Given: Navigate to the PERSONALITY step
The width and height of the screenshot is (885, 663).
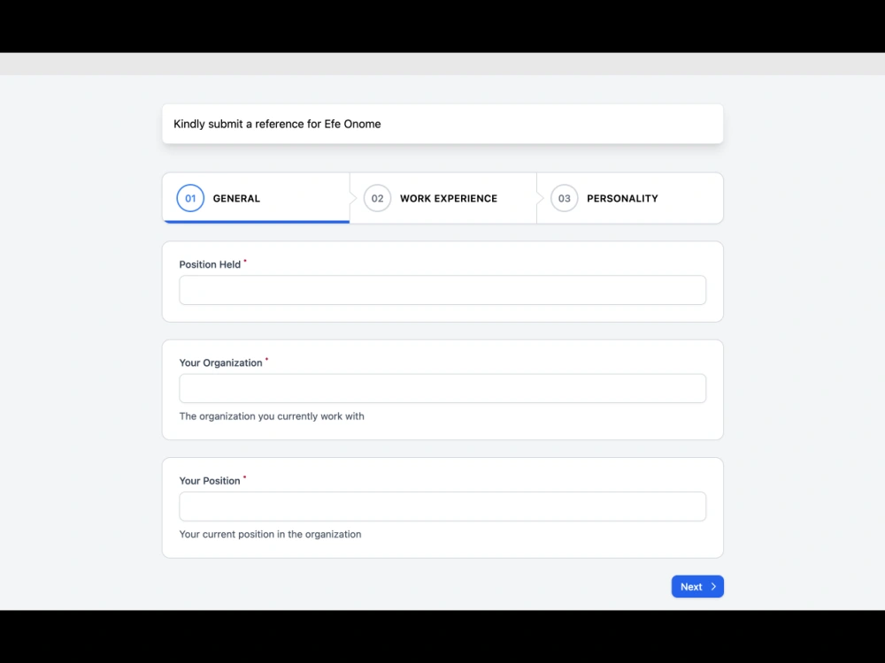Looking at the screenshot, I should tap(622, 198).
